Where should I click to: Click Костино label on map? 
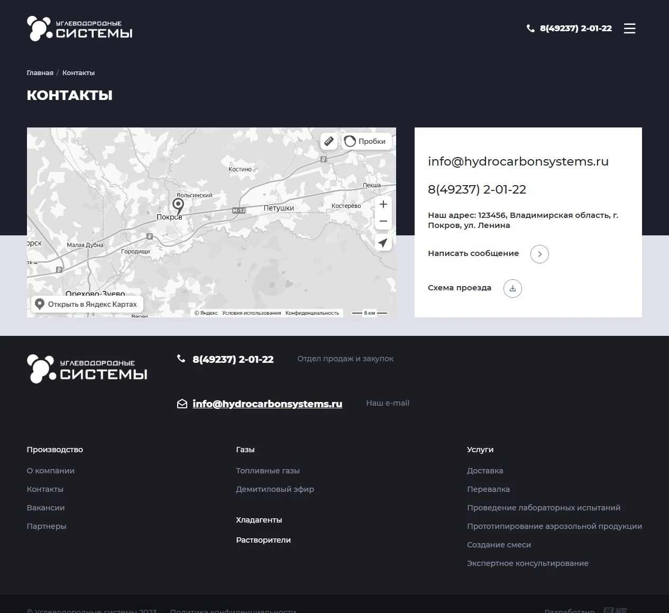click(240, 169)
